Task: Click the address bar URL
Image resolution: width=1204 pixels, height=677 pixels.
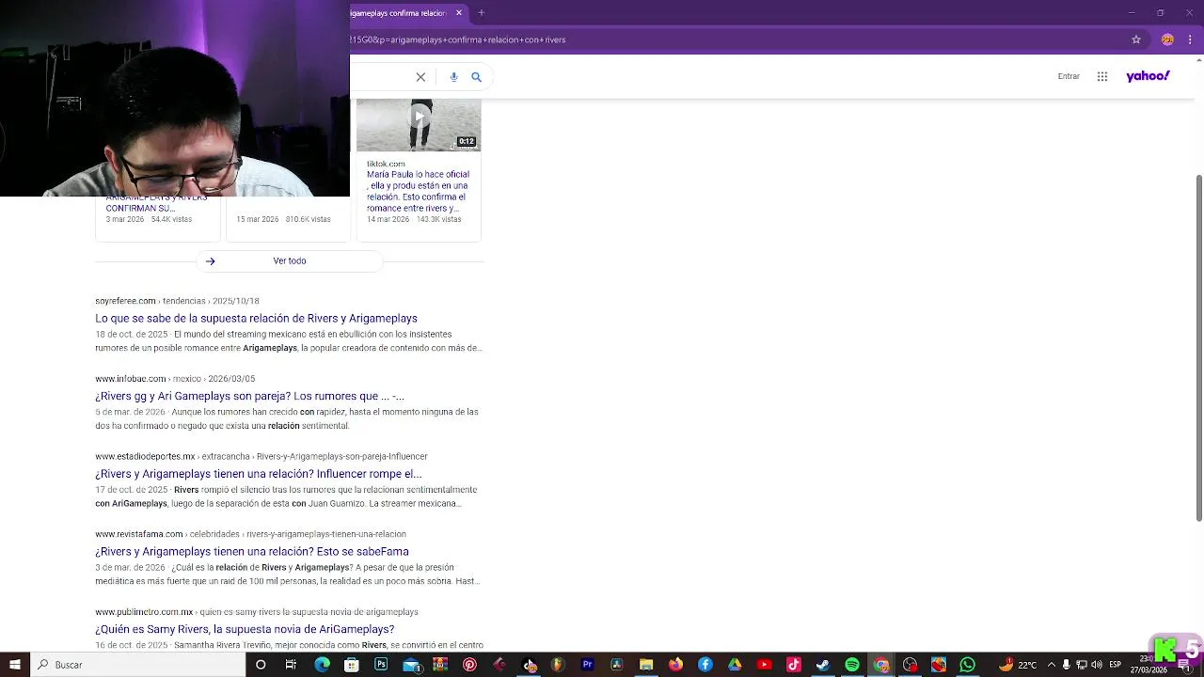Action: pyautogui.click(x=458, y=39)
